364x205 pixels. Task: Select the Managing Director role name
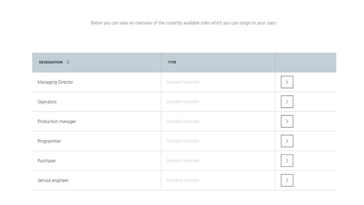pyautogui.click(x=55, y=82)
